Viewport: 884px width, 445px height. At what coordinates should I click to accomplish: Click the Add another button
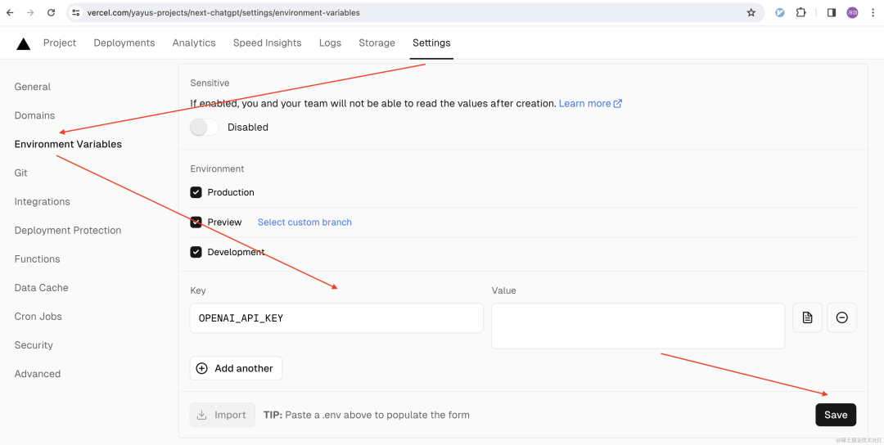pyautogui.click(x=236, y=368)
